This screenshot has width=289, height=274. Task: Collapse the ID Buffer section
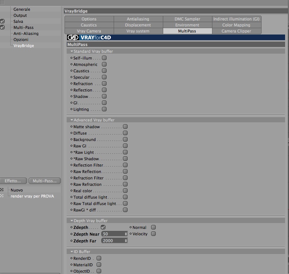pos(72,252)
